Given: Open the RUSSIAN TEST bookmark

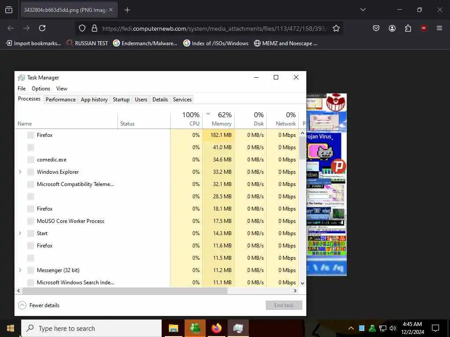Looking at the screenshot, I should coord(87,43).
